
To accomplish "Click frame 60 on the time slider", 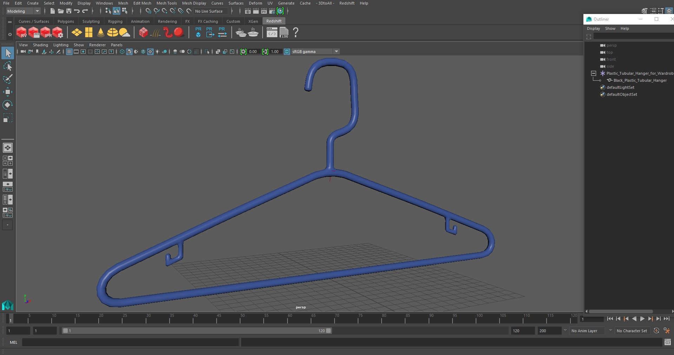I will [x=290, y=319].
